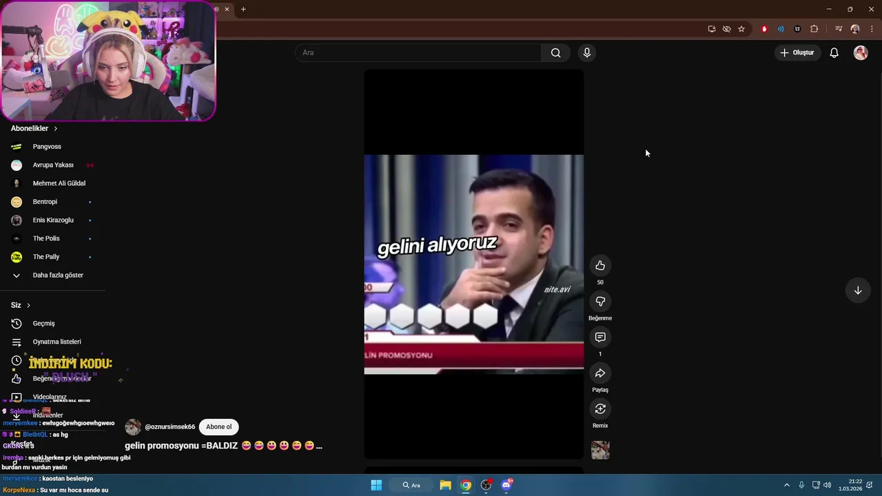Viewport: 882px width, 496px height.
Task: Open @oznursimsek66 channel name
Action: click(170, 427)
